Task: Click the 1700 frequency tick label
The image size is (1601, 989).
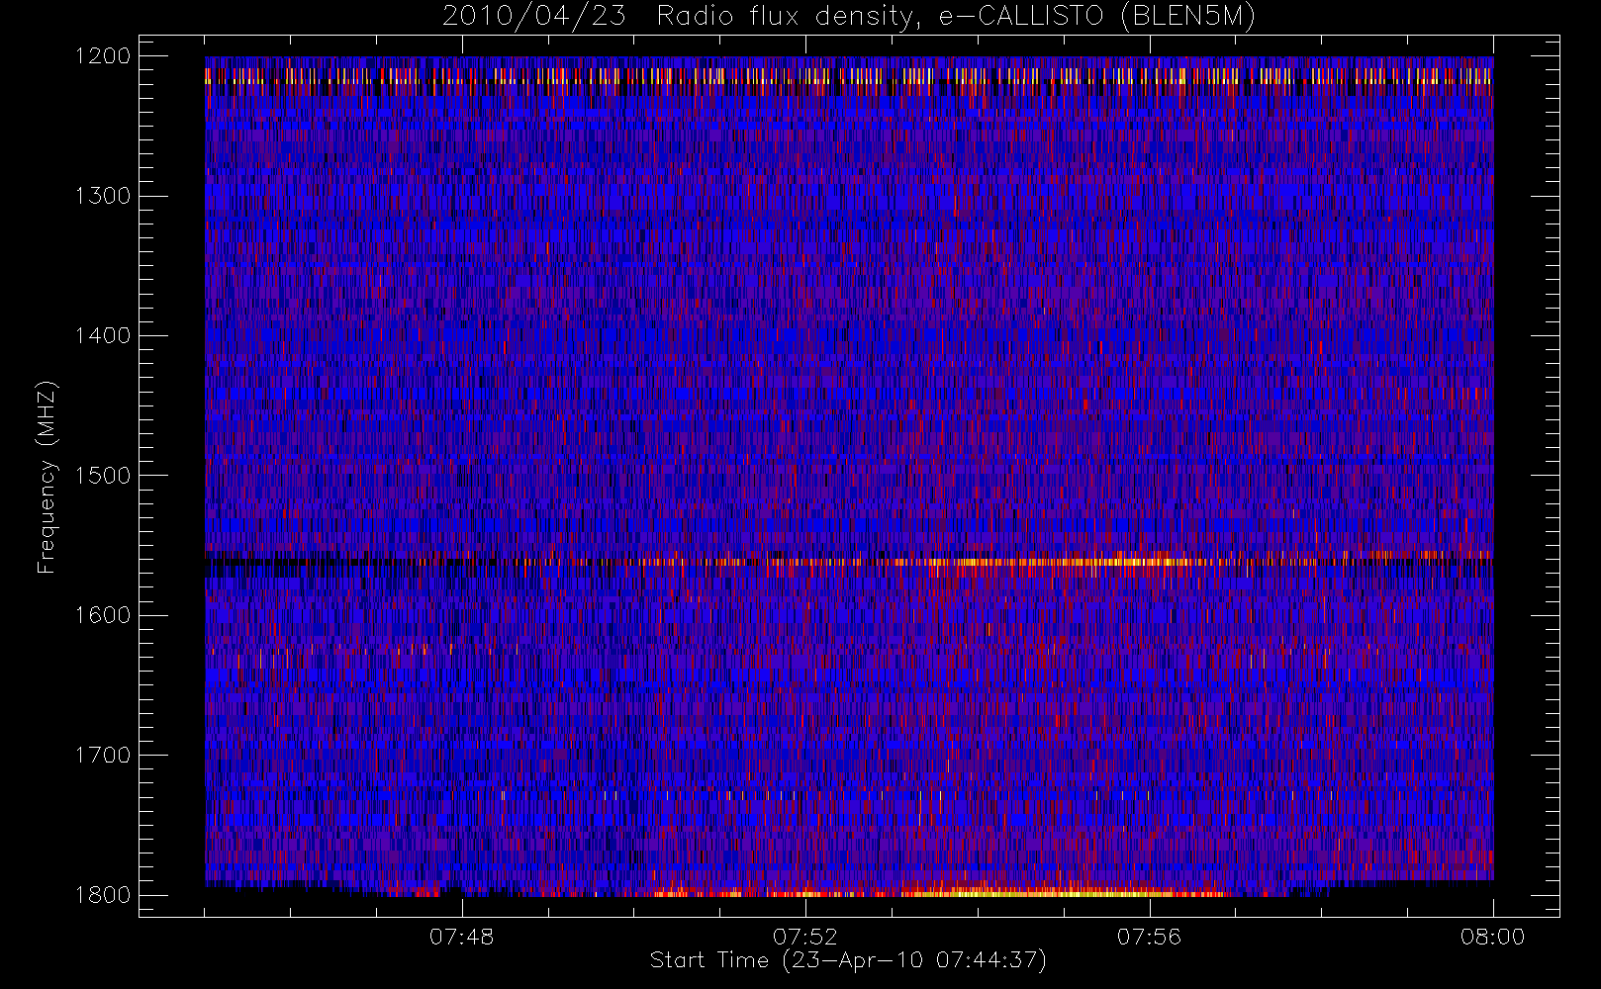Action: tap(103, 755)
